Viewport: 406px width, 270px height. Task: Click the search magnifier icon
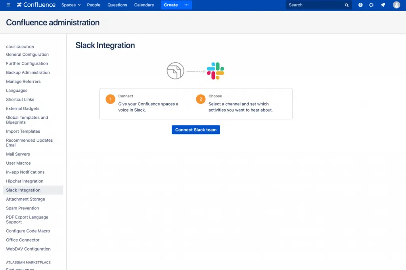tap(347, 5)
